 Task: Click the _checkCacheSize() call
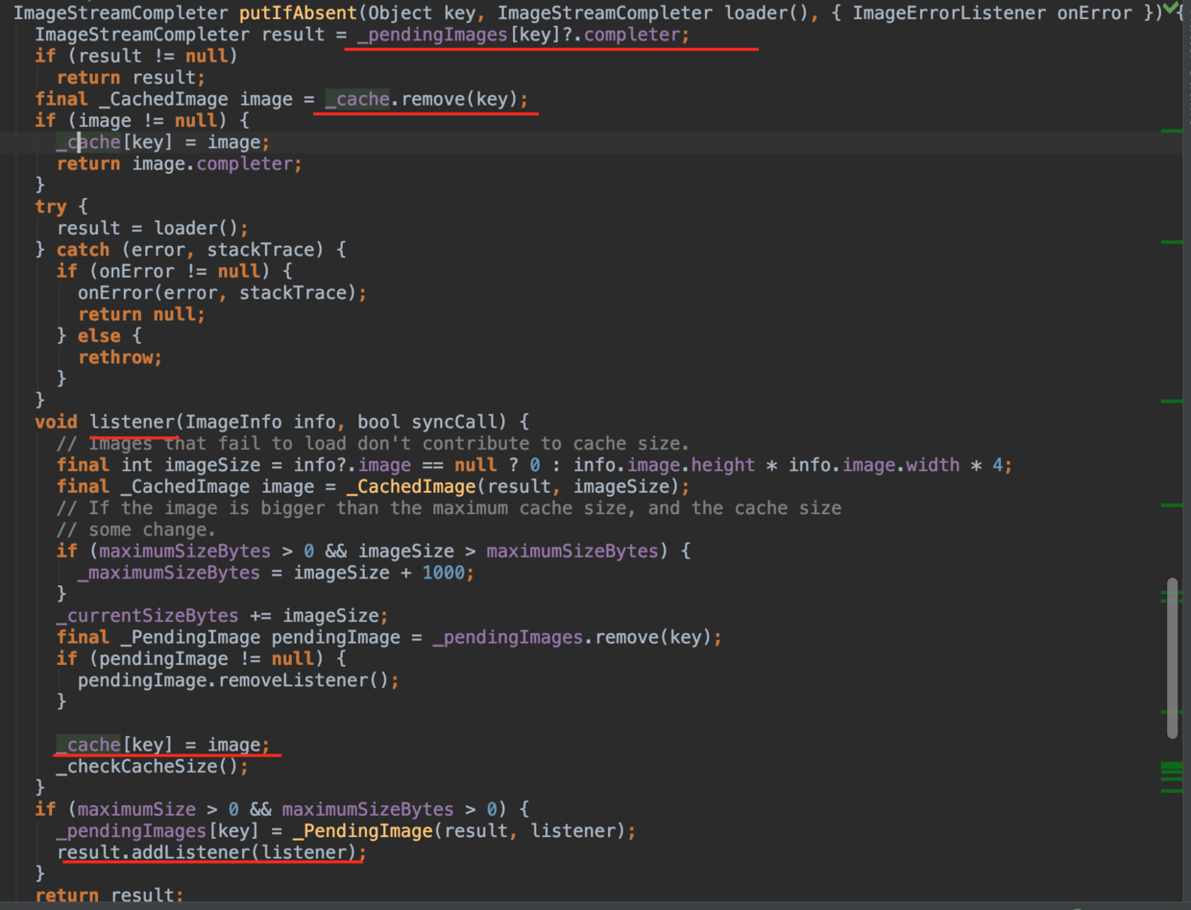[x=152, y=767]
